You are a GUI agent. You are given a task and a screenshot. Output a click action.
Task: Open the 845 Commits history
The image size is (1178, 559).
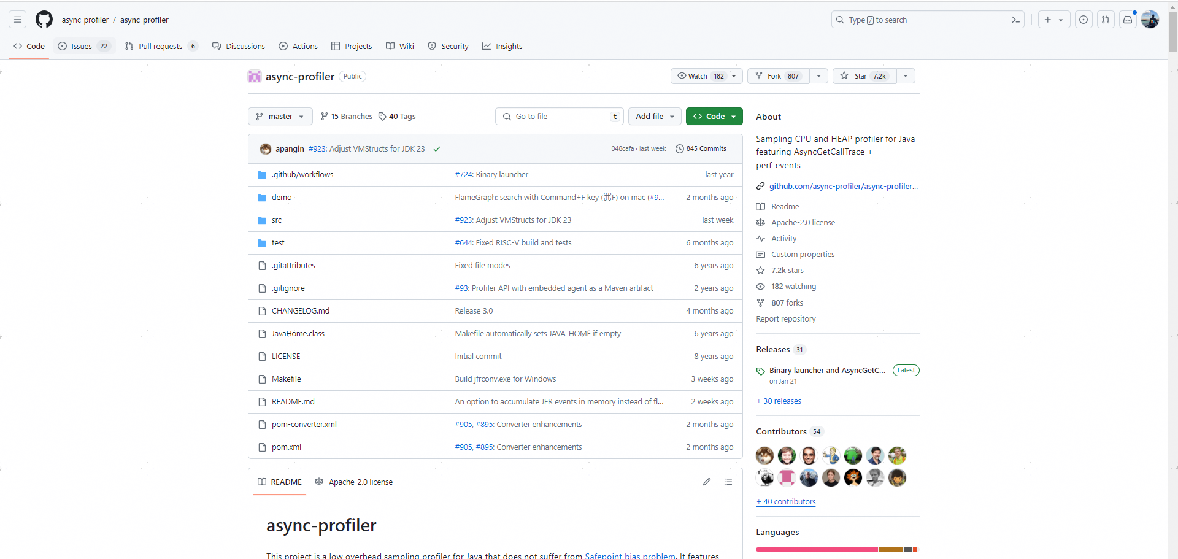tap(701, 148)
